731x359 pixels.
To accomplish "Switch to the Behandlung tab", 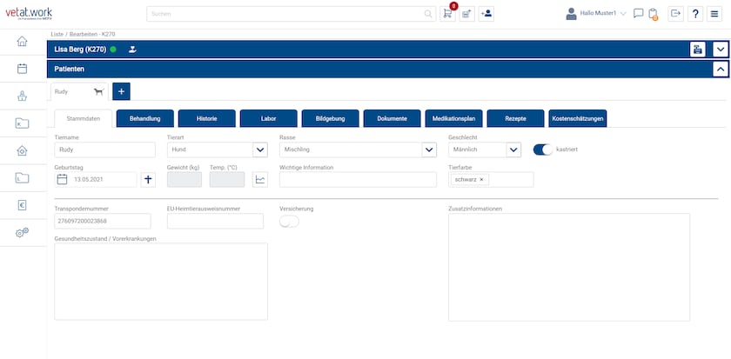I will pyautogui.click(x=145, y=119).
